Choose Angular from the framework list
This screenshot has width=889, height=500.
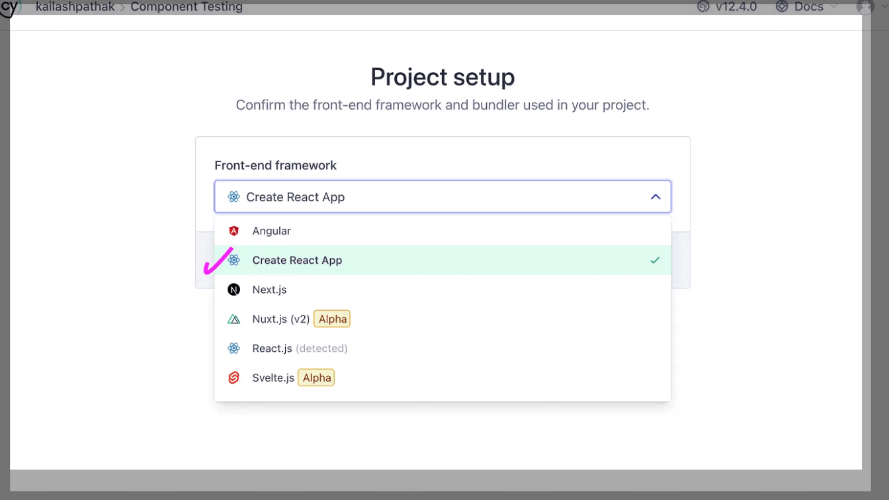[x=271, y=231]
